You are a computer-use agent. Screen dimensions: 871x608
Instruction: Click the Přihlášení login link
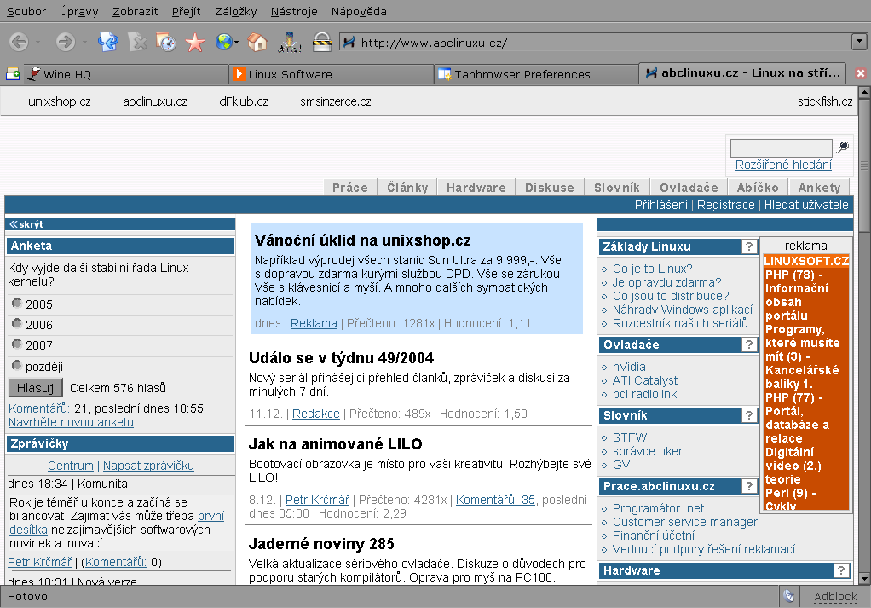[661, 205]
